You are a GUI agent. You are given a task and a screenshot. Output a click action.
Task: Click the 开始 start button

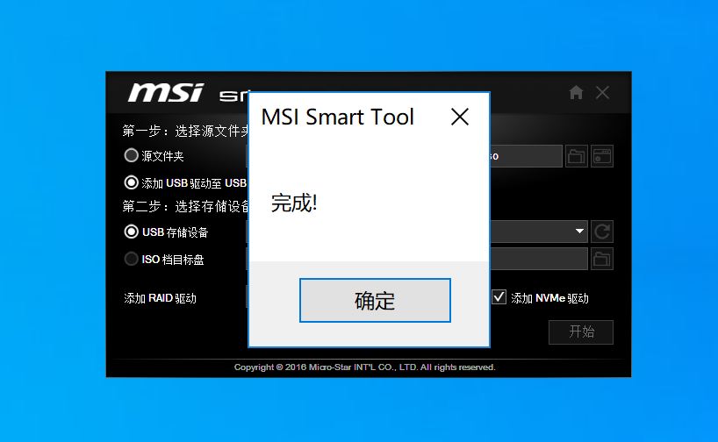point(580,332)
